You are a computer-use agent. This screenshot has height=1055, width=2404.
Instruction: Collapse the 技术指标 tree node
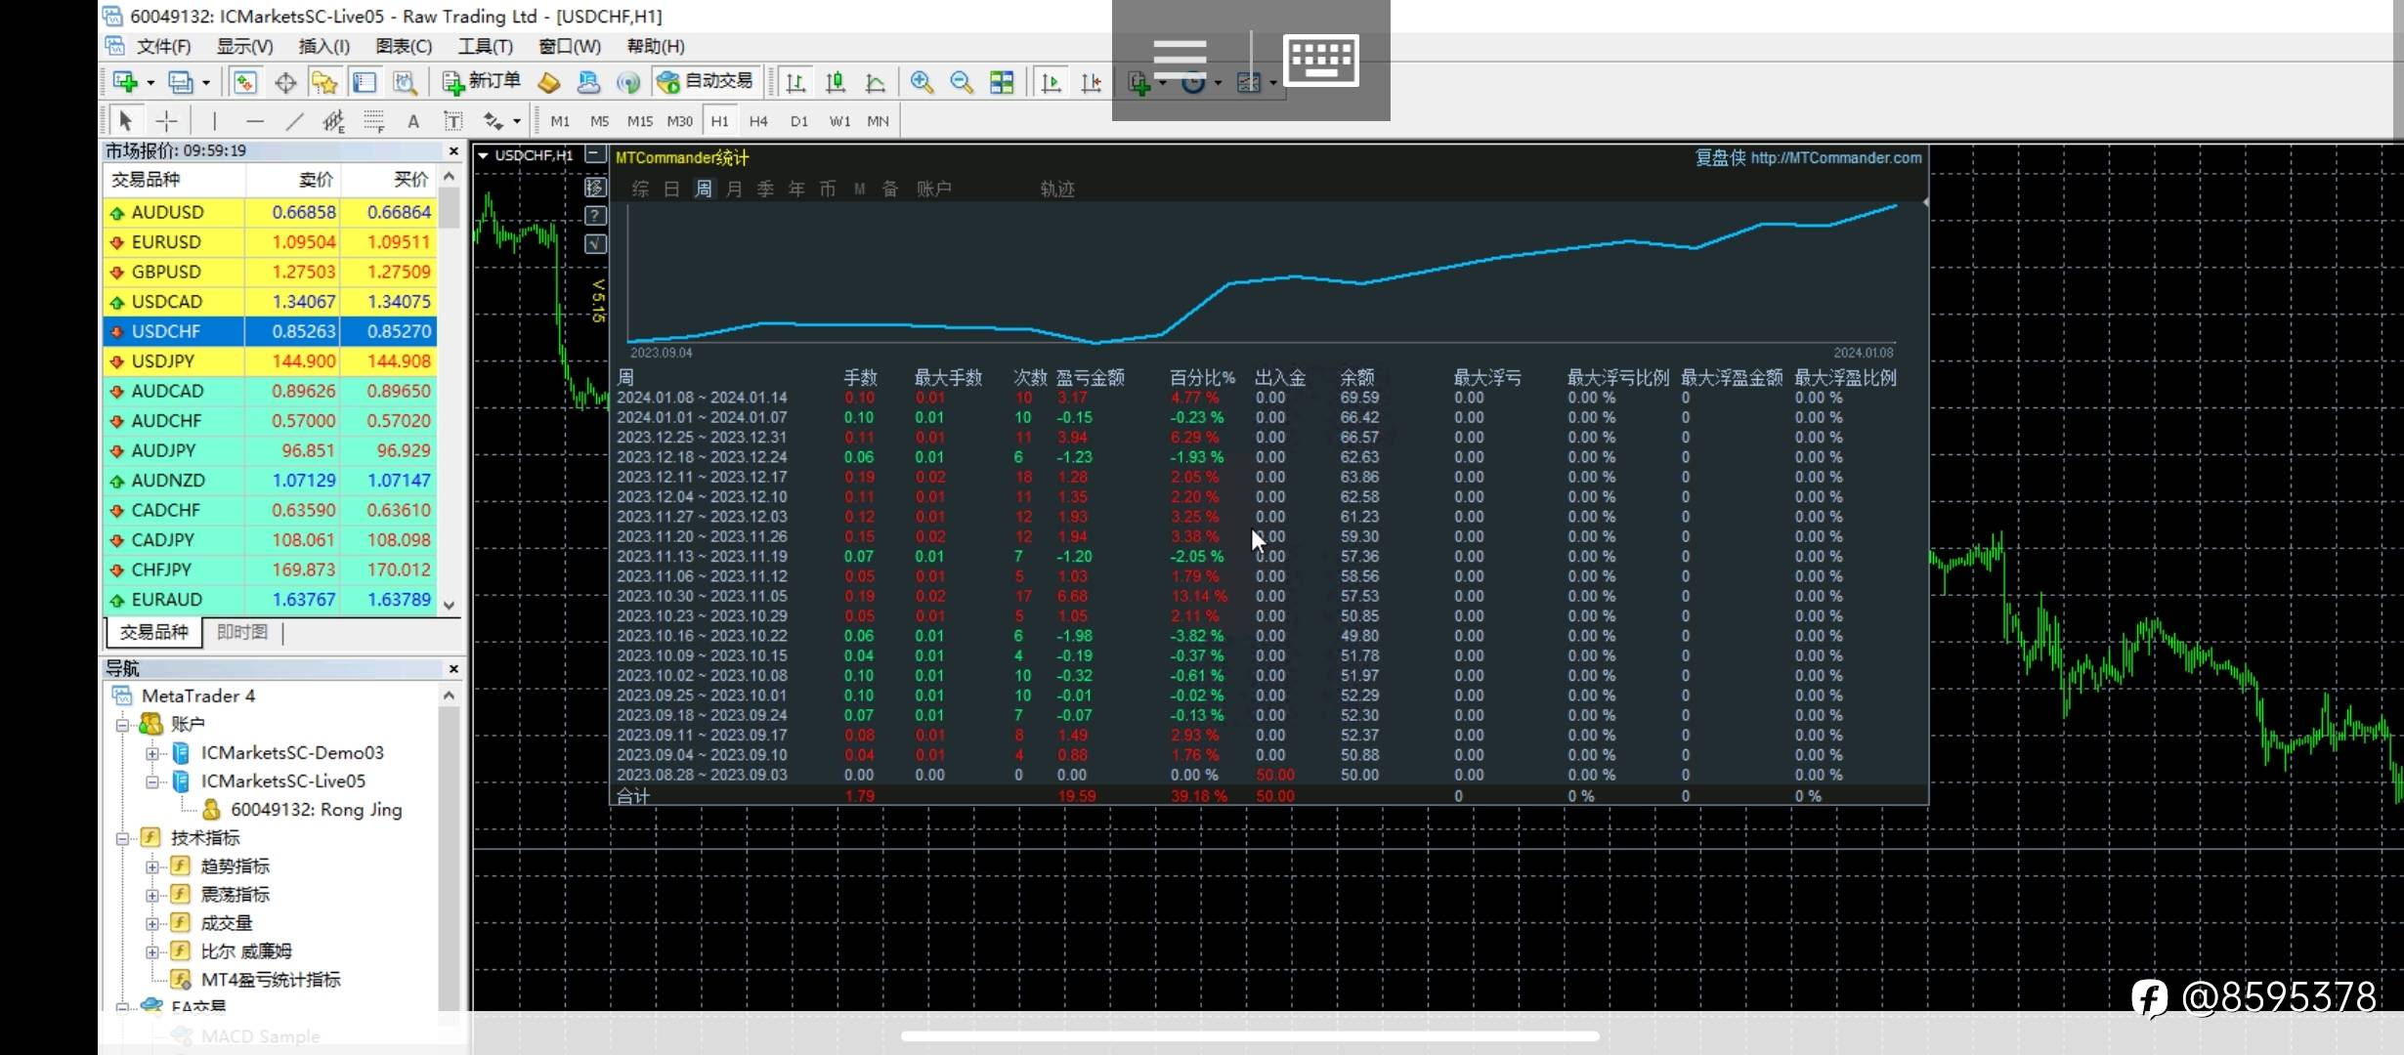pos(123,838)
